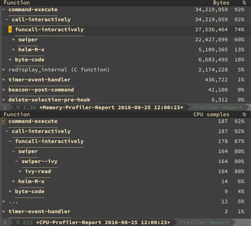Collapse the swiper entry in the CPU report

[x=13, y=152]
